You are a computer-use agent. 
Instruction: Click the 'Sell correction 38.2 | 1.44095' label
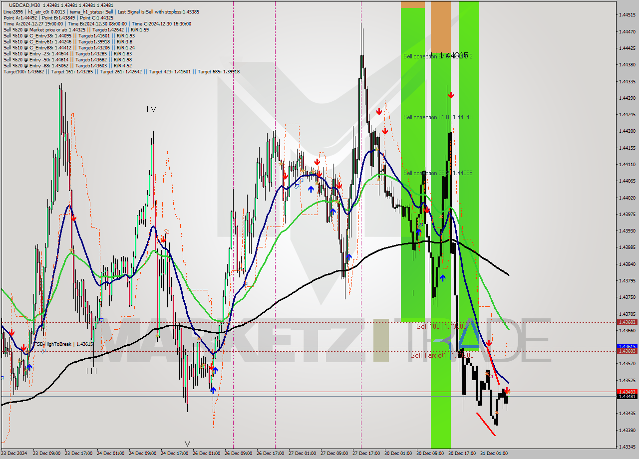click(x=438, y=173)
